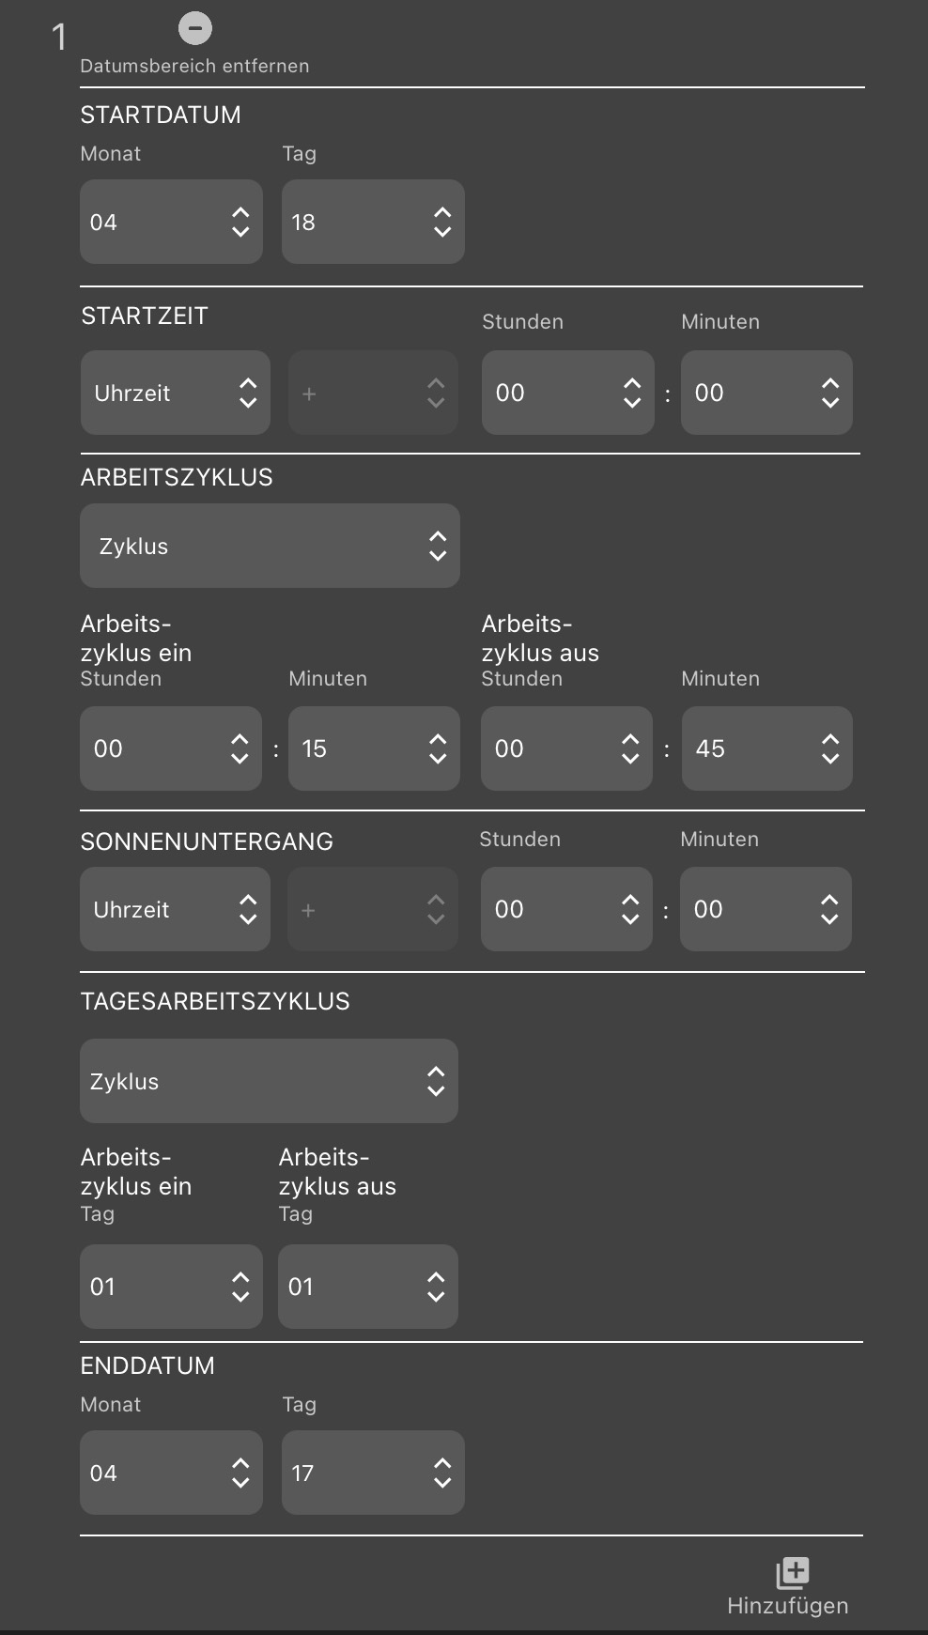This screenshot has height=1635, width=928.
Task: Open the offset plus dropdown next to Startzeit Uhrzeit
Action: [373, 393]
